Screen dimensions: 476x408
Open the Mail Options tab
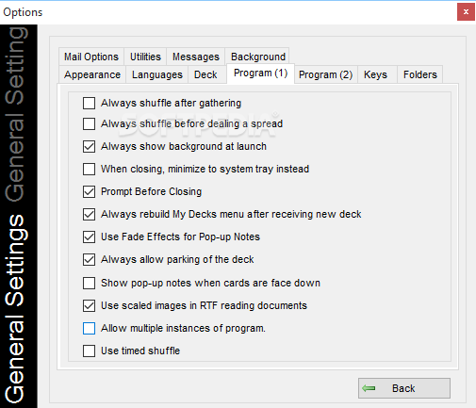(x=91, y=57)
